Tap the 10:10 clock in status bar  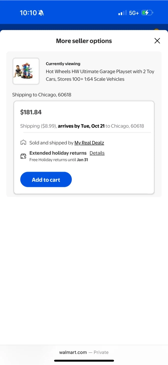[x=28, y=13]
